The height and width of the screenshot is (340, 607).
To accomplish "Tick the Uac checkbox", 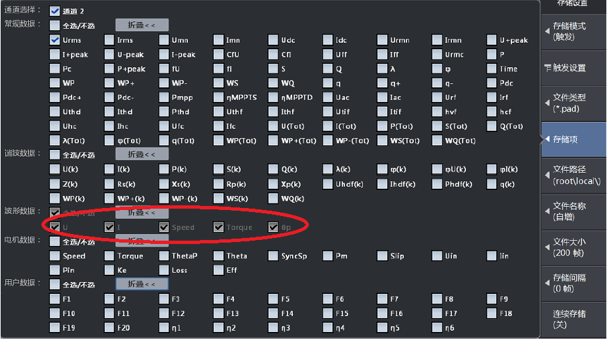I will [x=328, y=97].
